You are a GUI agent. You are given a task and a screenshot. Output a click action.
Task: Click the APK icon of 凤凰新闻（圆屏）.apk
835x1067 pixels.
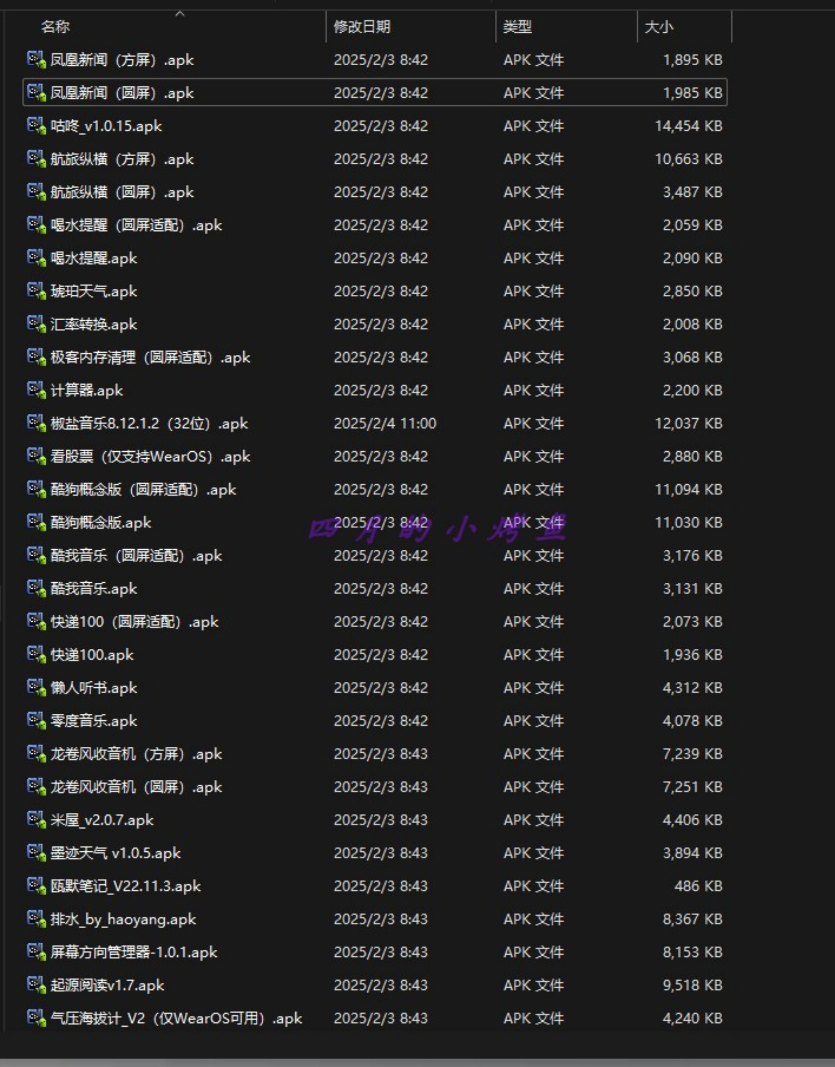[37, 92]
